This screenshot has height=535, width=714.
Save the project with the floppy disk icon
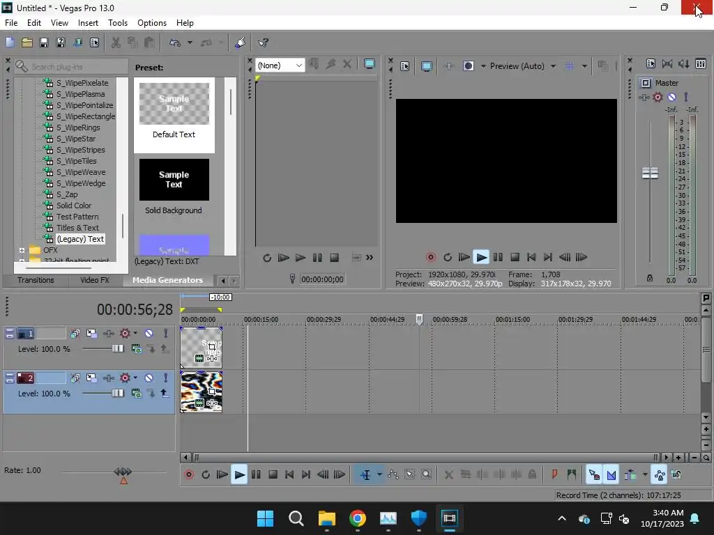44,42
